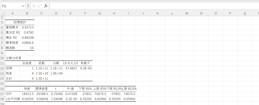Screen dimensions: 259x105
Task: Select the 重相関 R value 0.93713
Action: tap(27, 27)
